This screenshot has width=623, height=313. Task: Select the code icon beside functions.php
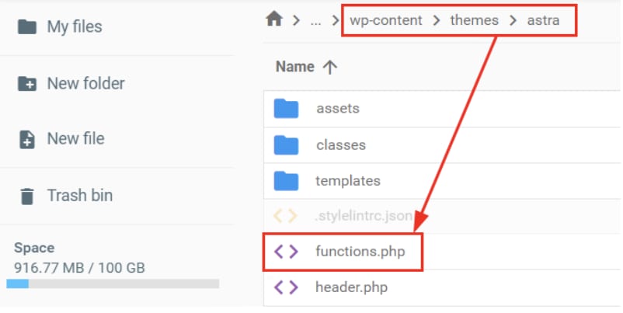286,252
